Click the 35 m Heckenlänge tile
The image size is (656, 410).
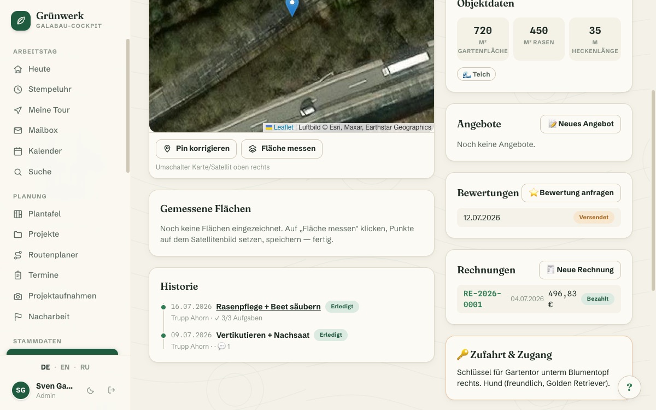point(595,39)
